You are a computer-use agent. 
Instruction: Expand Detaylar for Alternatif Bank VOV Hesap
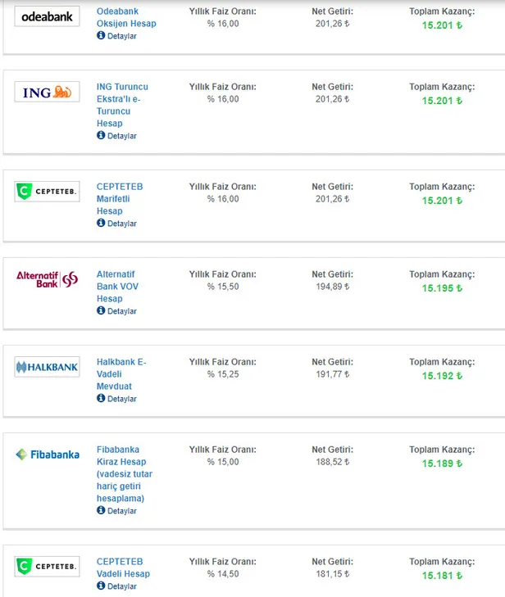[116, 311]
